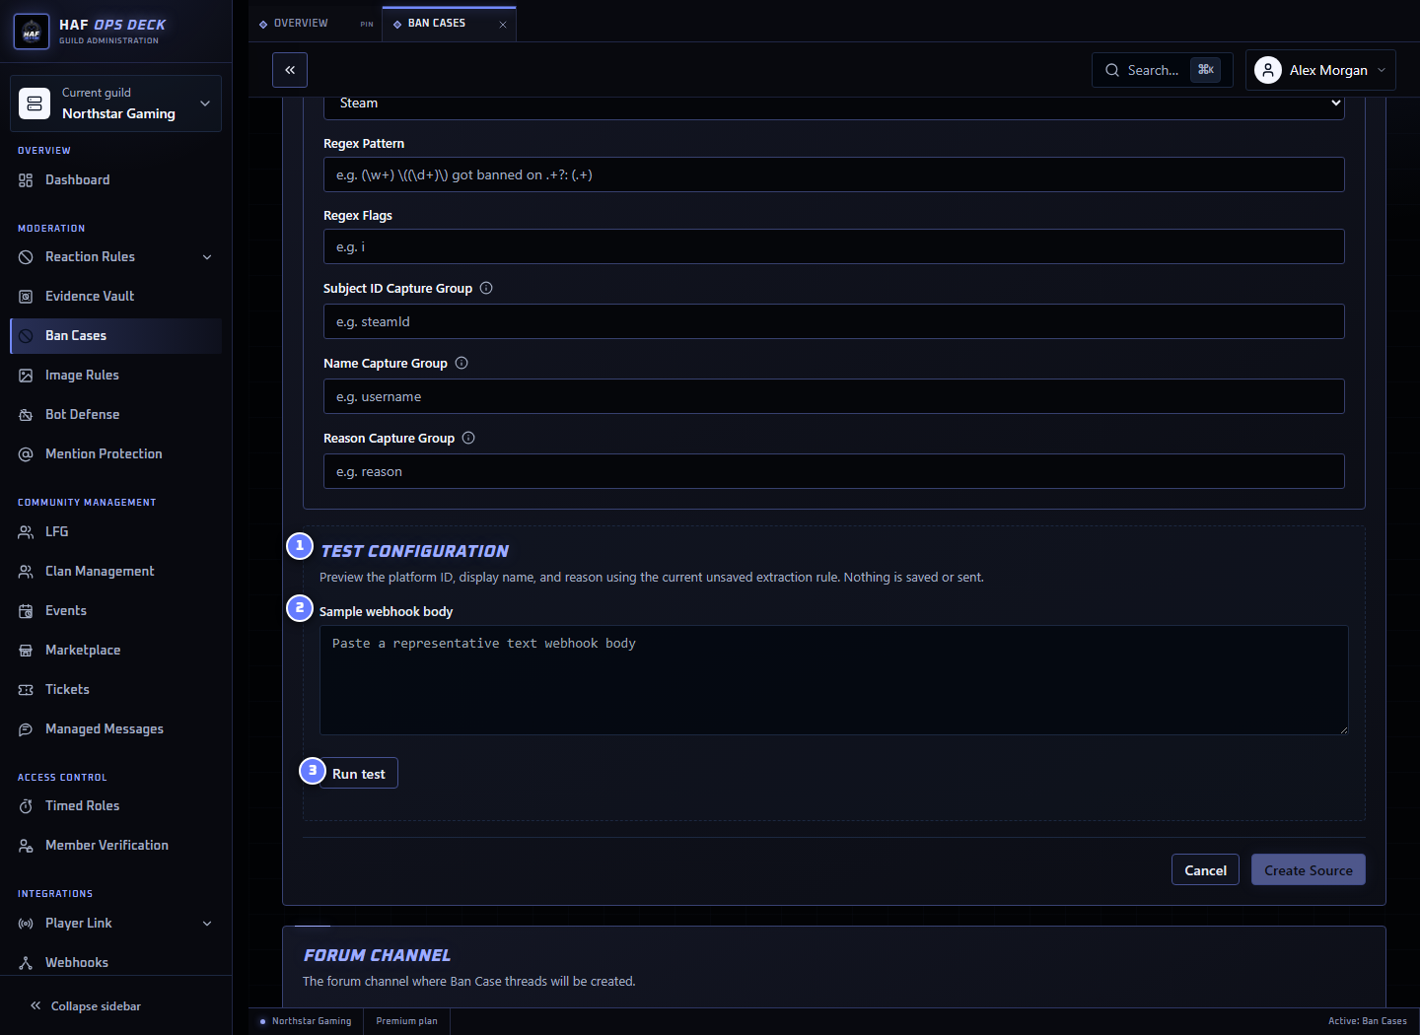The height and width of the screenshot is (1035, 1420).
Task: Open the Current guild selector dropdown
Action: pos(116,103)
